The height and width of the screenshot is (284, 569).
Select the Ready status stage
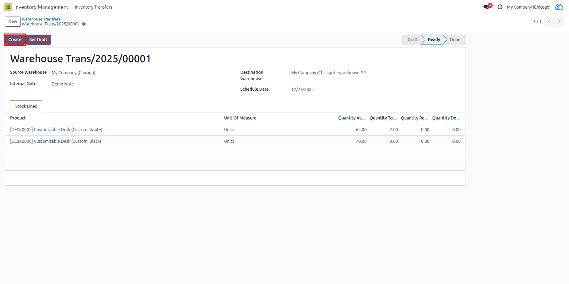point(434,40)
